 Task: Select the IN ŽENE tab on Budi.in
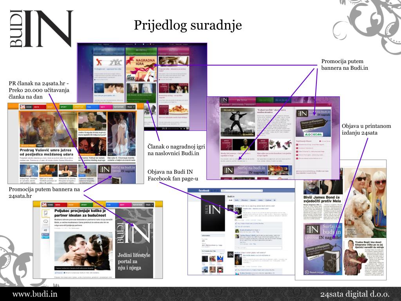[x=242, y=100]
